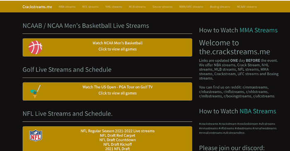Click Please join our discord heading
290x151 pixels.
pos(232,148)
